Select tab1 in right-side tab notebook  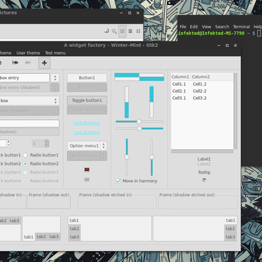point(231,221)
